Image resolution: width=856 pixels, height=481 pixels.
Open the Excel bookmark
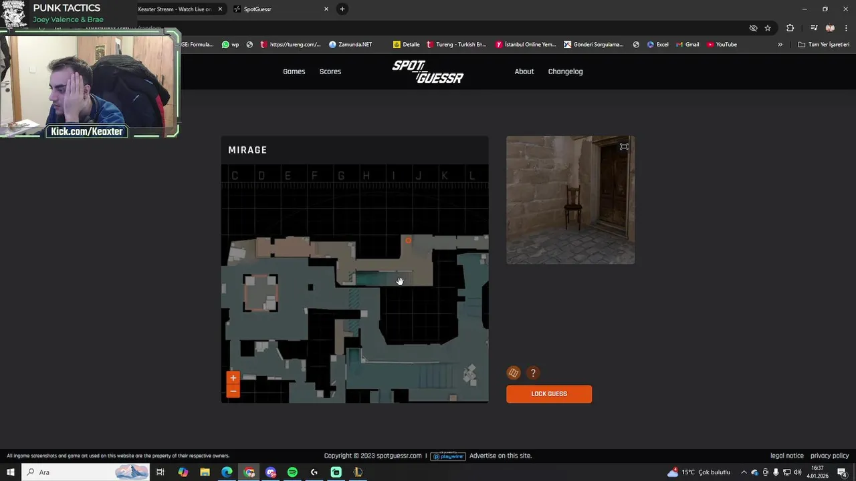pyautogui.click(x=658, y=45)
